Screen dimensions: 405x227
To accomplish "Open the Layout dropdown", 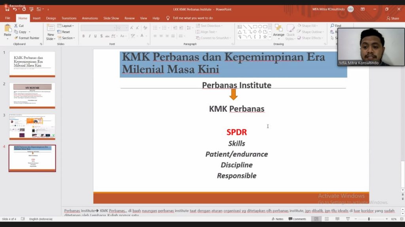I will click(x=66, y=26).
